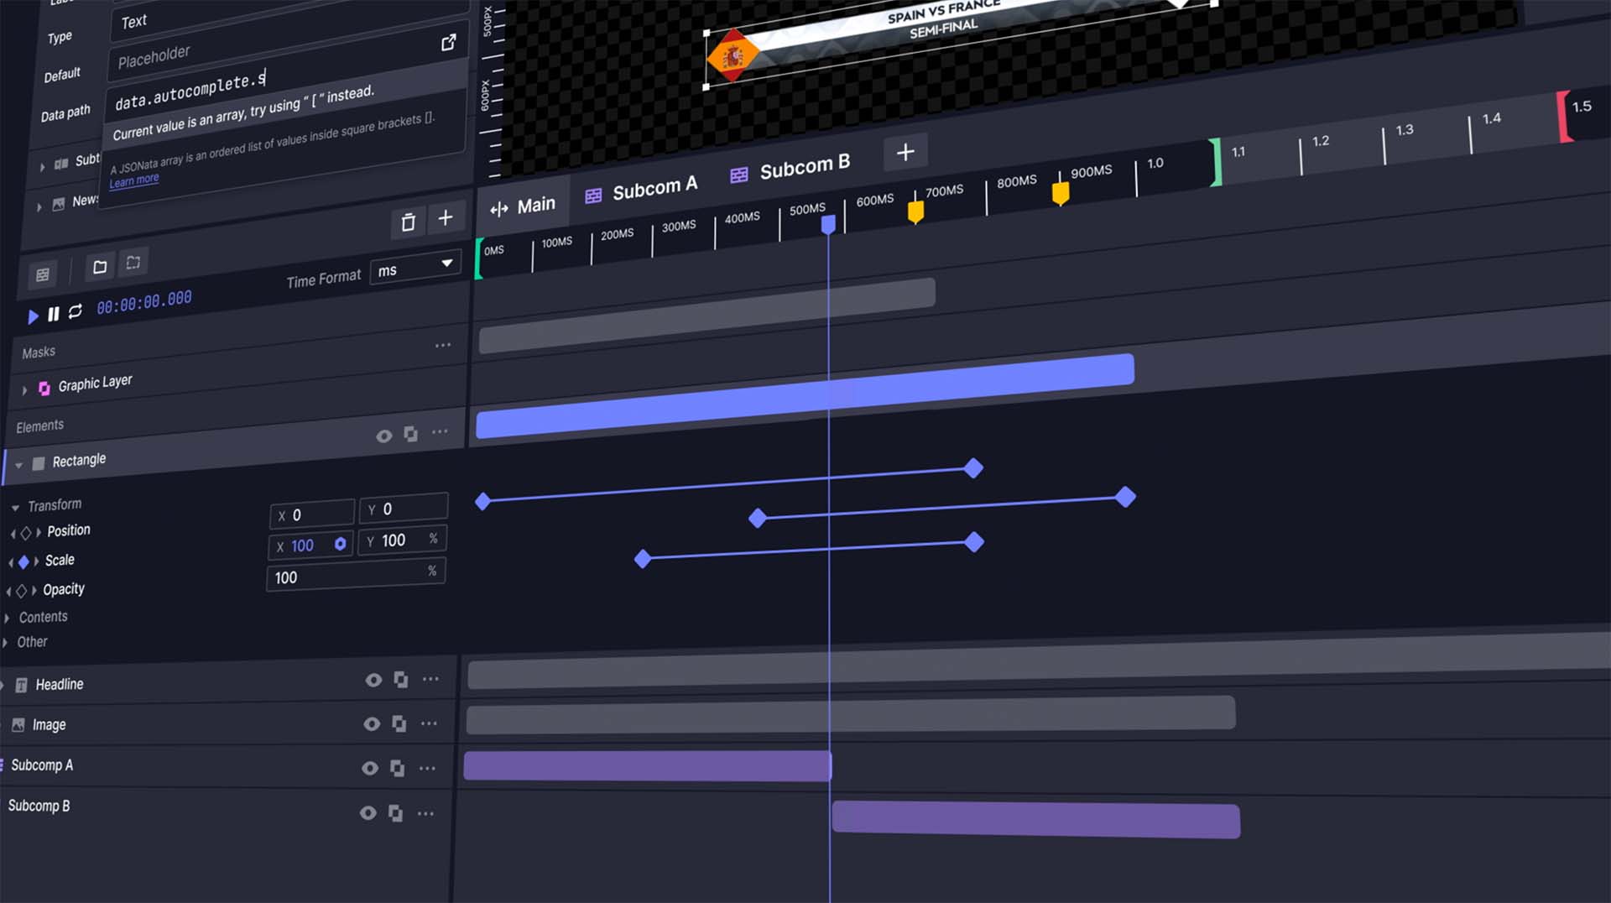Viewport: 1611px width, 903px height.
Task: Click the Image layer lock icon
Action: 399,723
